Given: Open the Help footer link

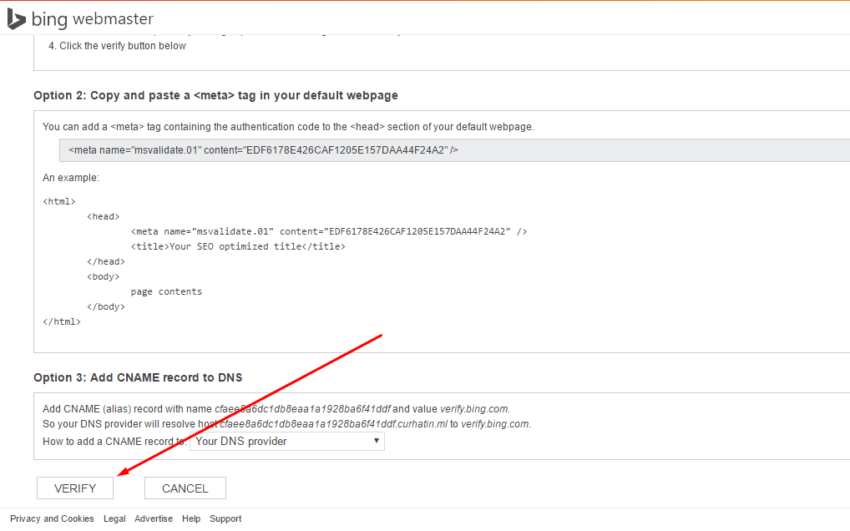Looking at the screenshot, I should point(191,518).
